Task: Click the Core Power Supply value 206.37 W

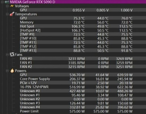Action: 77,79
